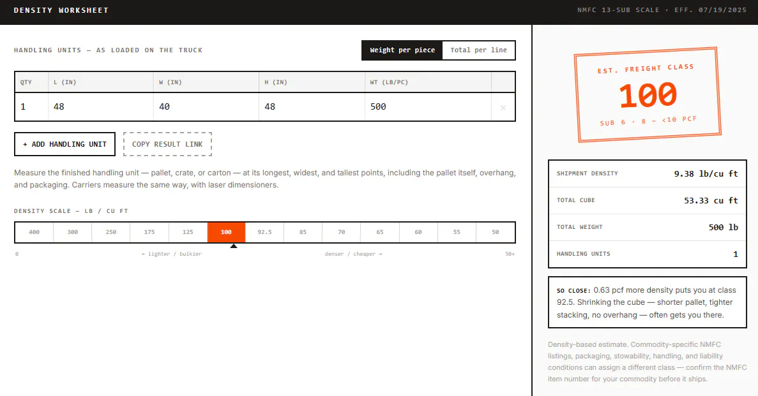Remove the handling unit row with the x icon

503,107
